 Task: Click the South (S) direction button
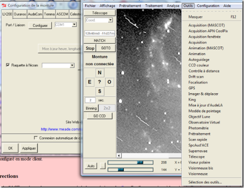pos(99,91)
